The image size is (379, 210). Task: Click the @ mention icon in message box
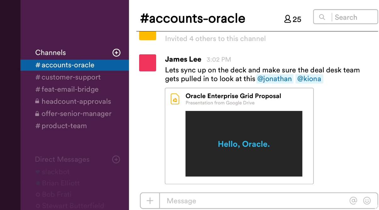pos(353,201)
